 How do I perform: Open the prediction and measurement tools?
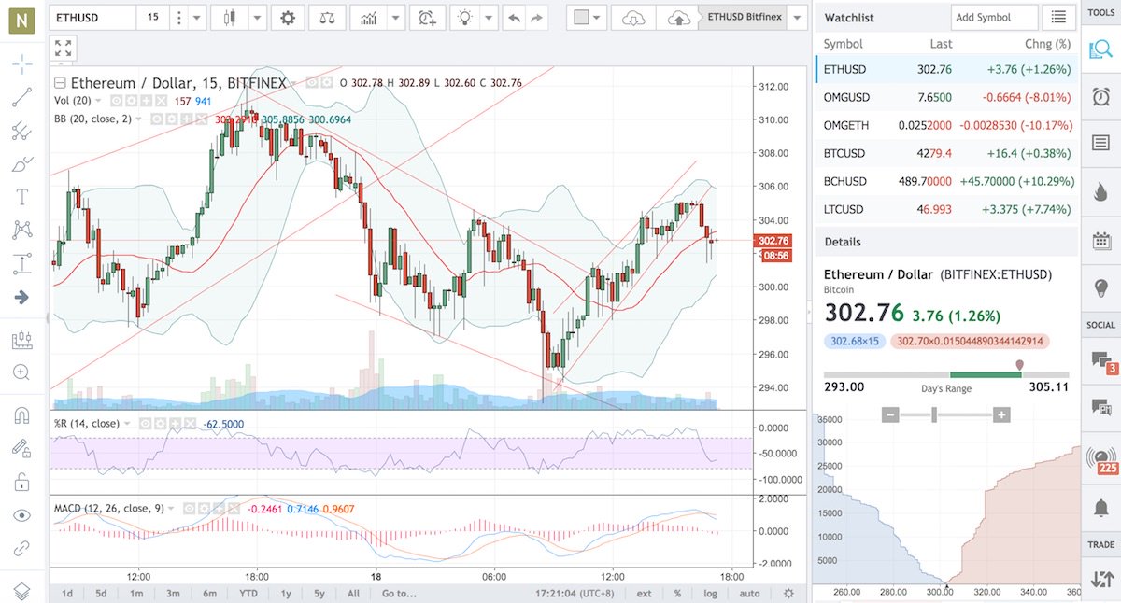(x=22, y=263)
